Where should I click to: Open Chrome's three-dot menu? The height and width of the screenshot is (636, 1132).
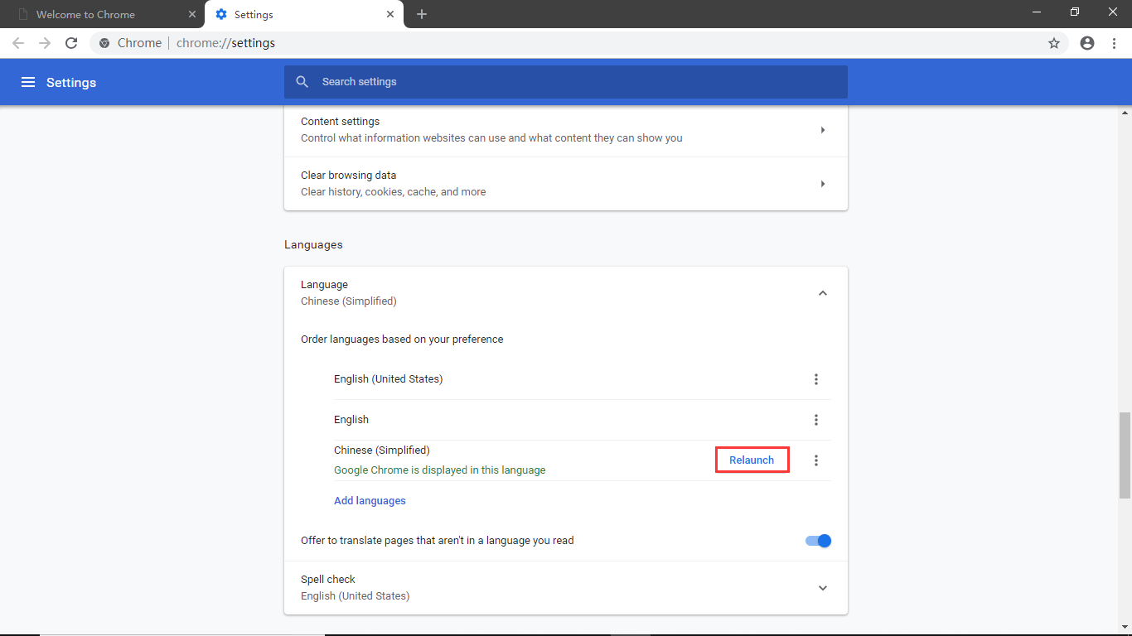pyautogui.click(x=1114, y=43)
